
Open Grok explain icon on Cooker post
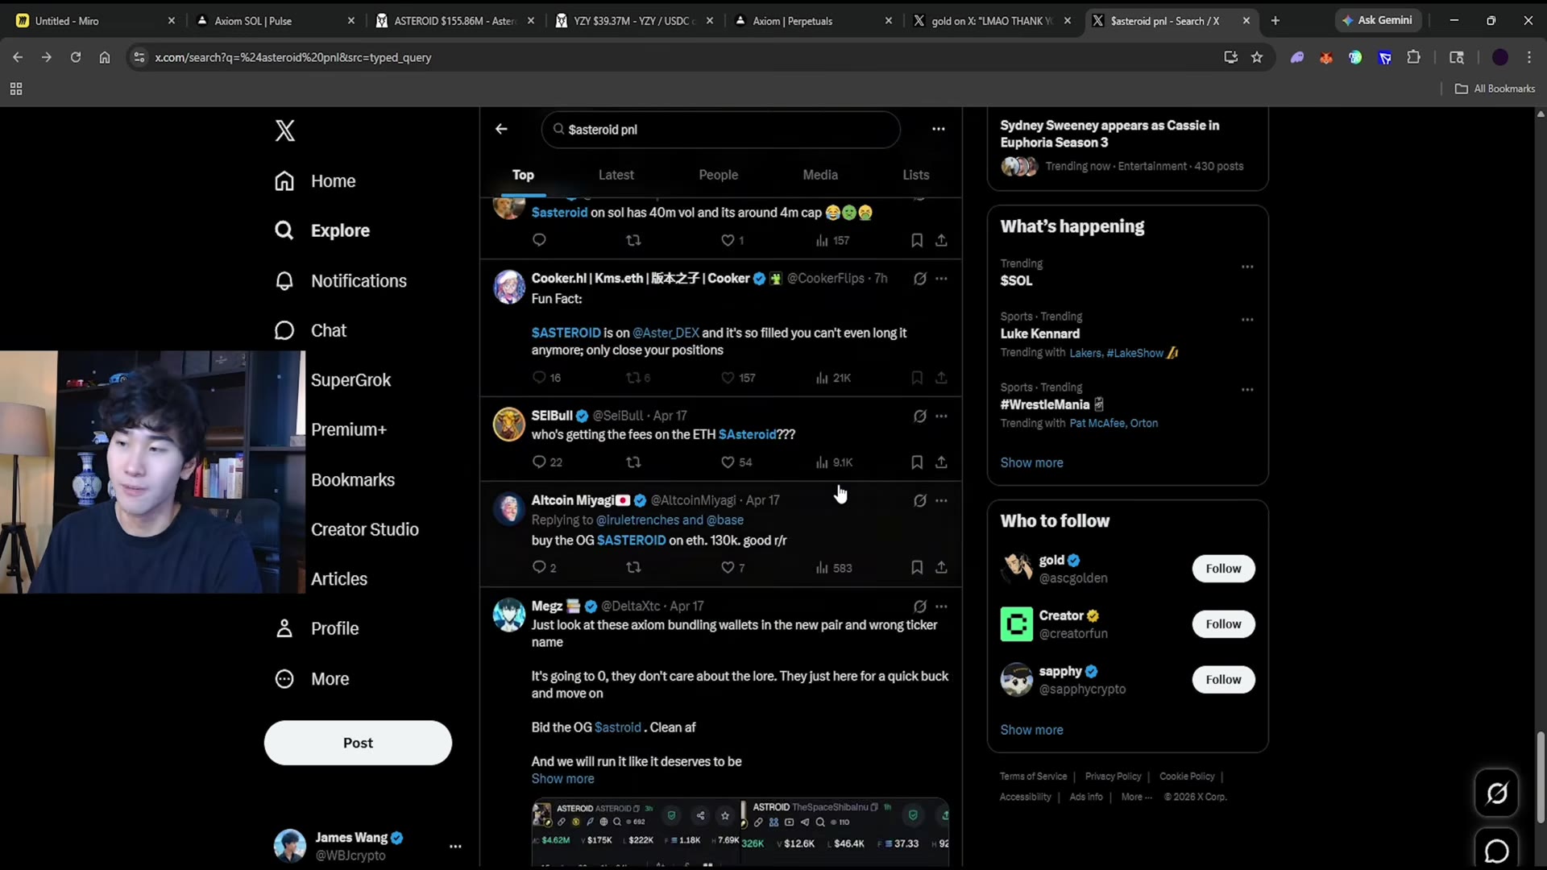pyautogui.click(x=919, y=279)
